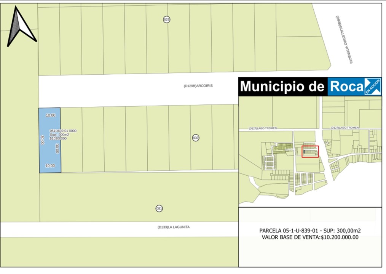Select the circled block number 829
386x274 pixels.
point(166,19)
